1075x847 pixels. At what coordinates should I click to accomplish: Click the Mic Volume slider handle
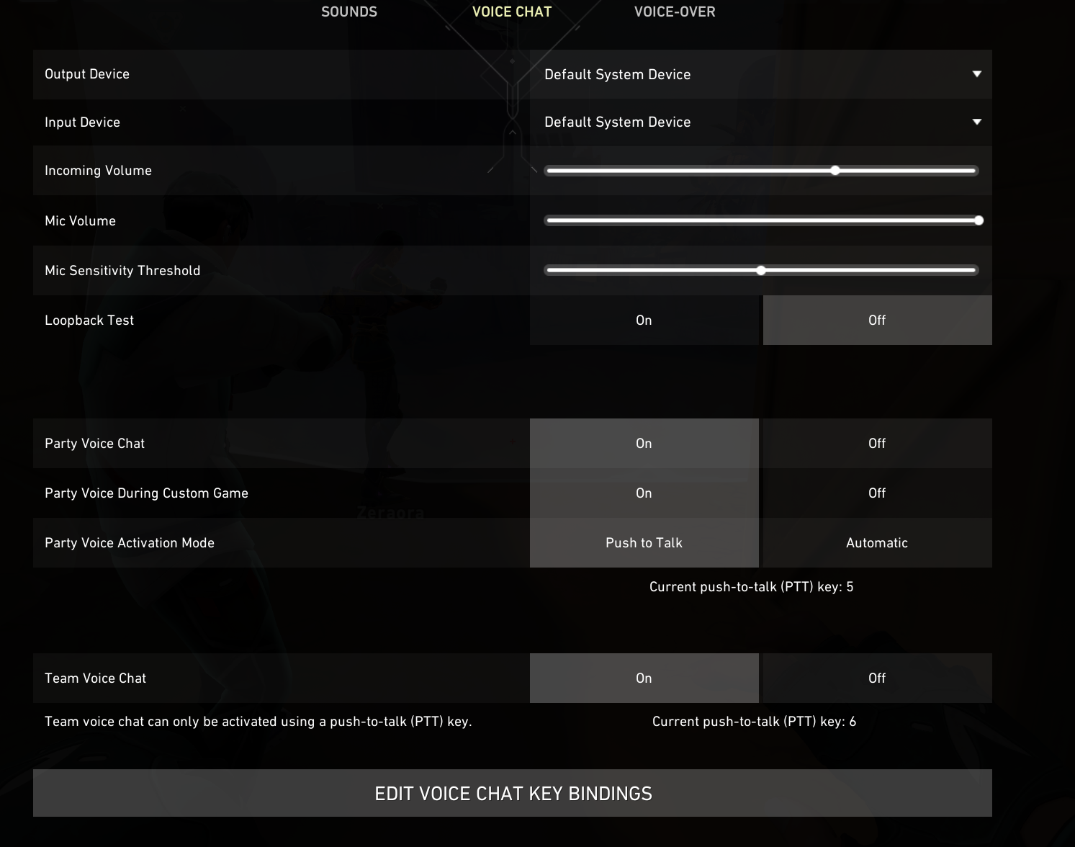point(979,220)
